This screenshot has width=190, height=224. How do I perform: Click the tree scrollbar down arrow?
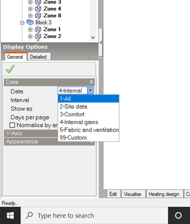coord(93,38)
